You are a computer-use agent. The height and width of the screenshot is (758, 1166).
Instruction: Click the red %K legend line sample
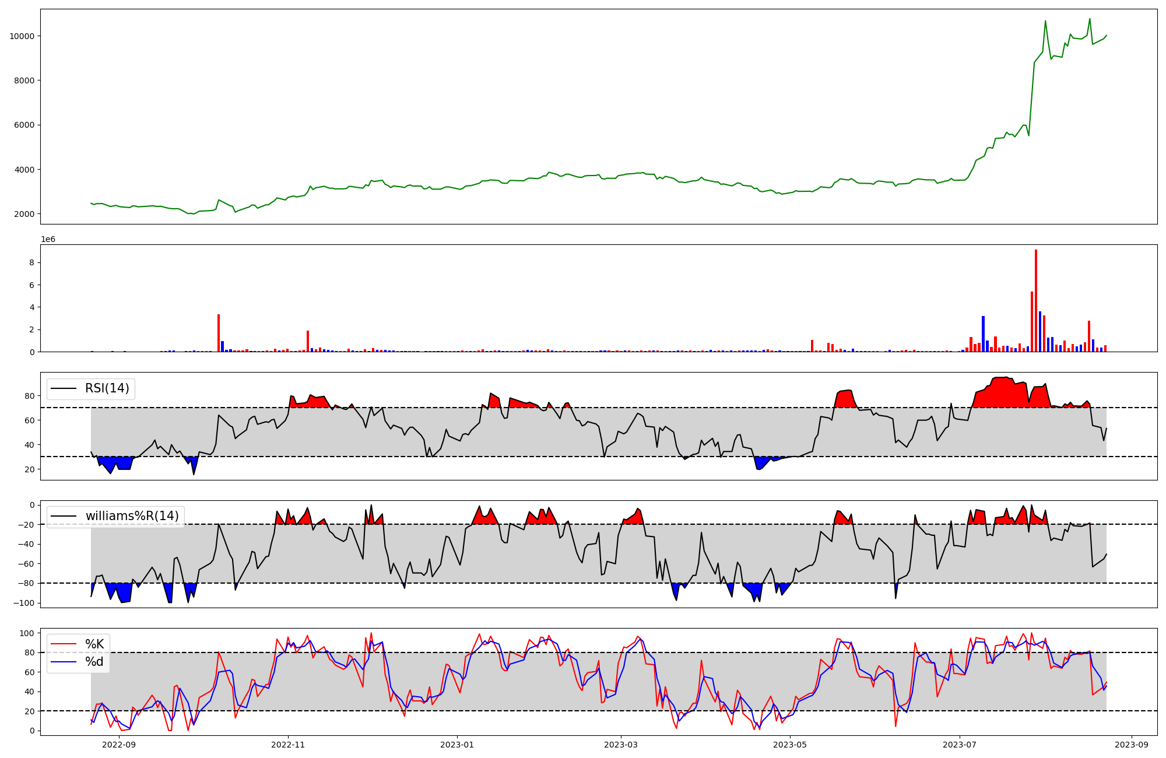(64, 644)
